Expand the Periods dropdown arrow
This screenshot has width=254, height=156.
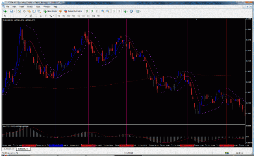[x=134, y=11]
